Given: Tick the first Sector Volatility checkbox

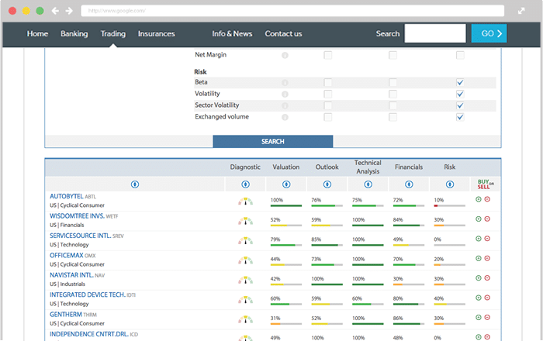Looking at the screenshot, I should click(327, 105).
